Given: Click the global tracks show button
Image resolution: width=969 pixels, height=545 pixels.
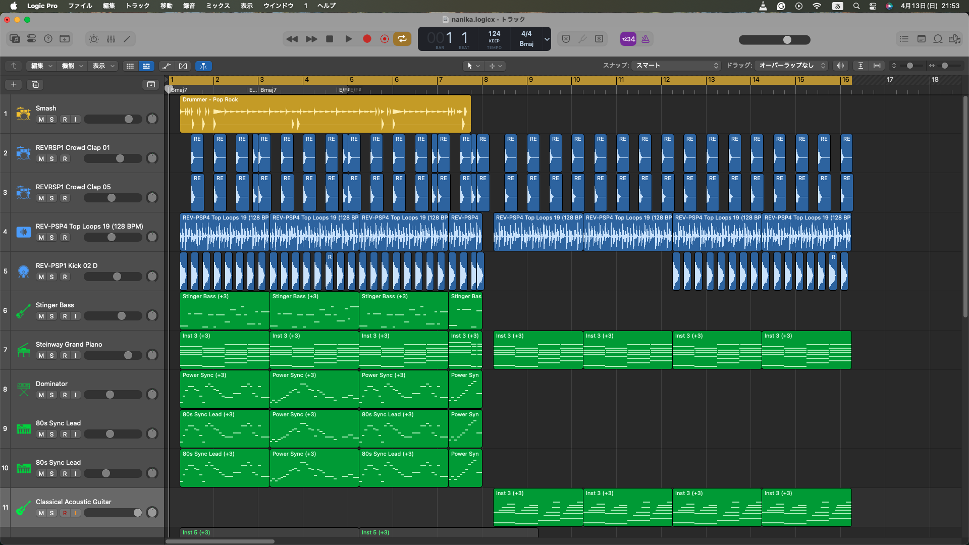Looking at the screenshot, I should point(151,84).
